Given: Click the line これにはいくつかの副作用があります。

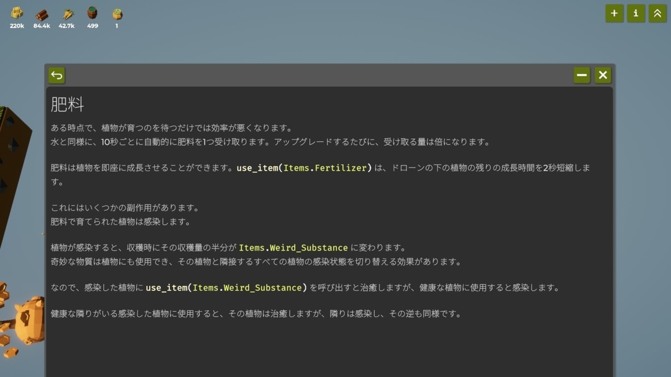Looking at the screenshot, I should 125,208.
